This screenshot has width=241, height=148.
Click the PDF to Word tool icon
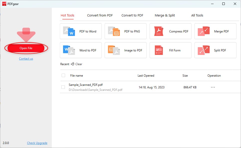(69, 31)
